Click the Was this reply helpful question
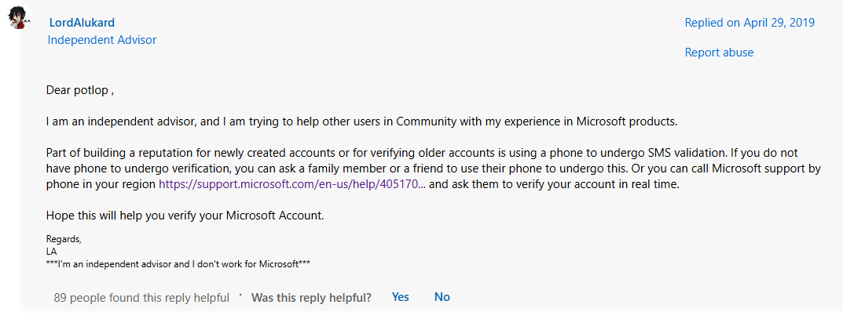 [x=311, y=298]
